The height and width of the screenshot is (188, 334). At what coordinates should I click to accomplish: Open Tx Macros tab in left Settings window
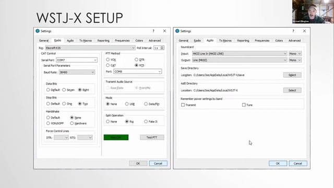(86, 41)
